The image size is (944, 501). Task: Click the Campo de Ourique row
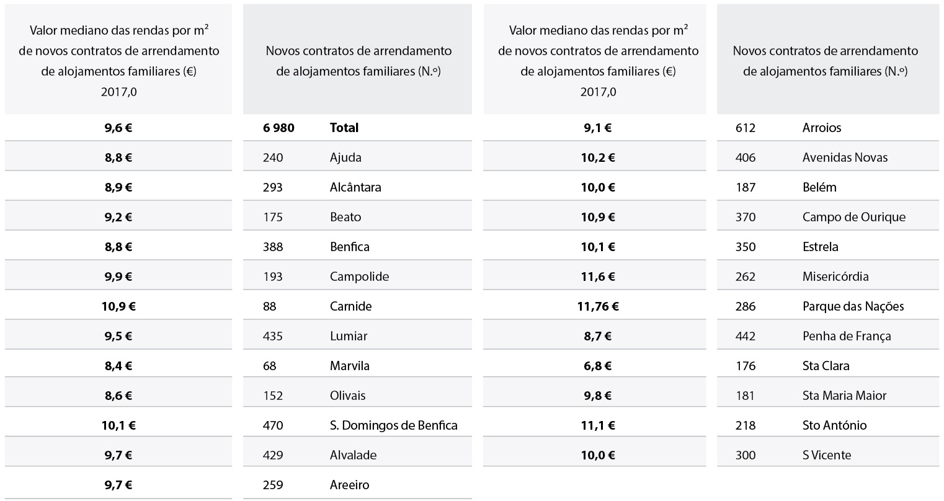click(x=828, y=217)
